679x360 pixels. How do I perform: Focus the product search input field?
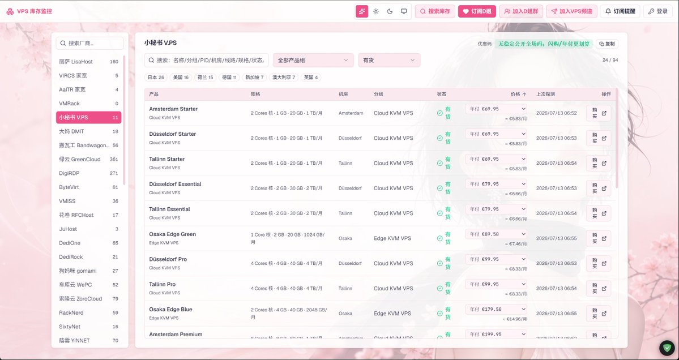[x=206, y=60]
